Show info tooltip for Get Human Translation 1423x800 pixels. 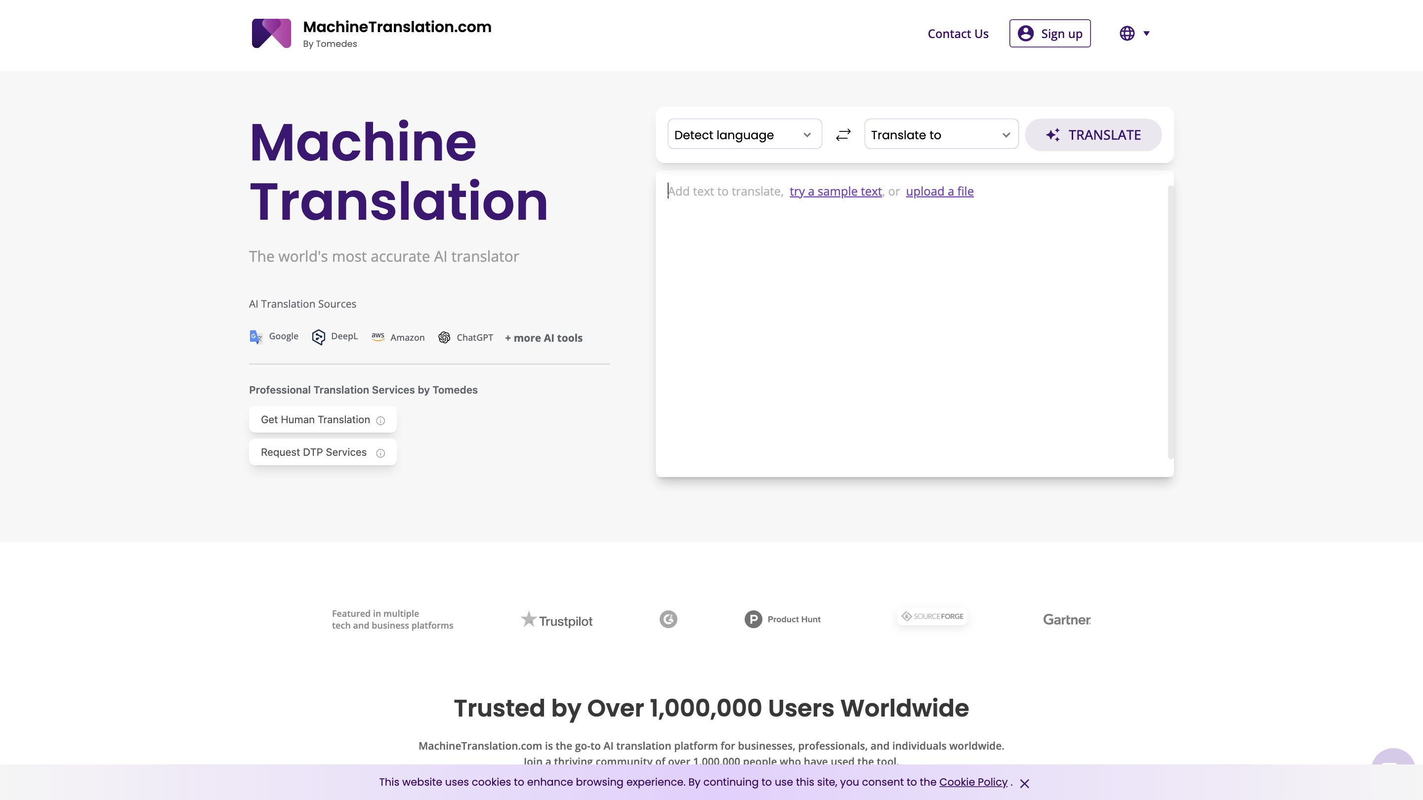pos(380,421)
